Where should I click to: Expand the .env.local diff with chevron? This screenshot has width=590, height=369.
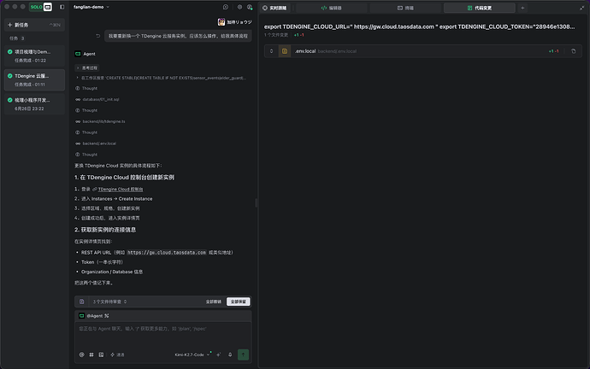tap(271, 51)
